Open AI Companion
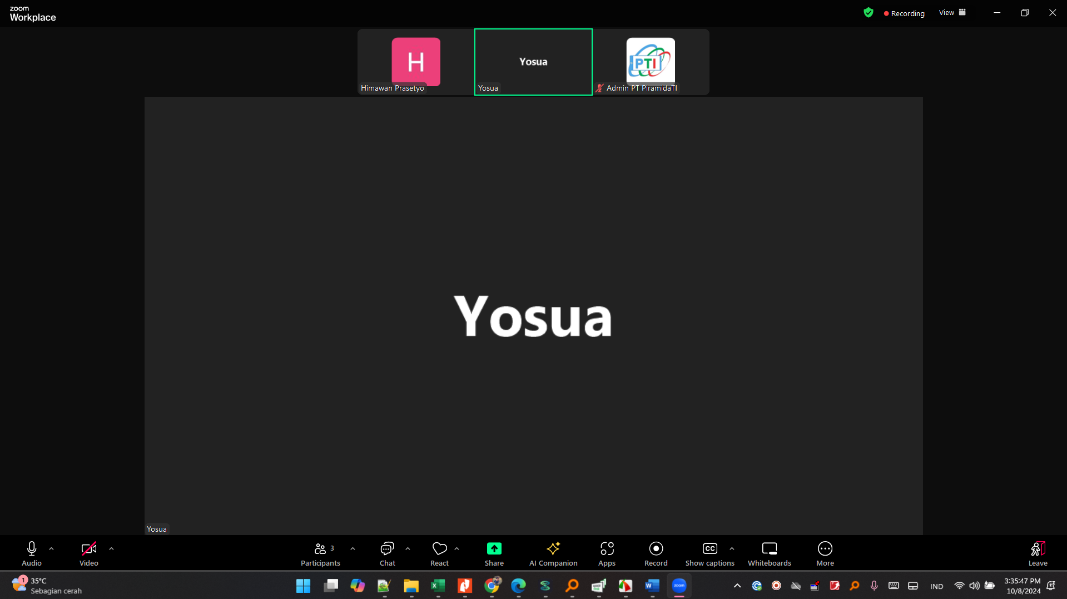This screenshot has height=599, width=1067. coord(553,553)
